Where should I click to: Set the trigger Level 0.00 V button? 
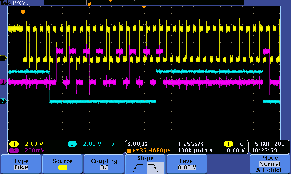[187, 164]
